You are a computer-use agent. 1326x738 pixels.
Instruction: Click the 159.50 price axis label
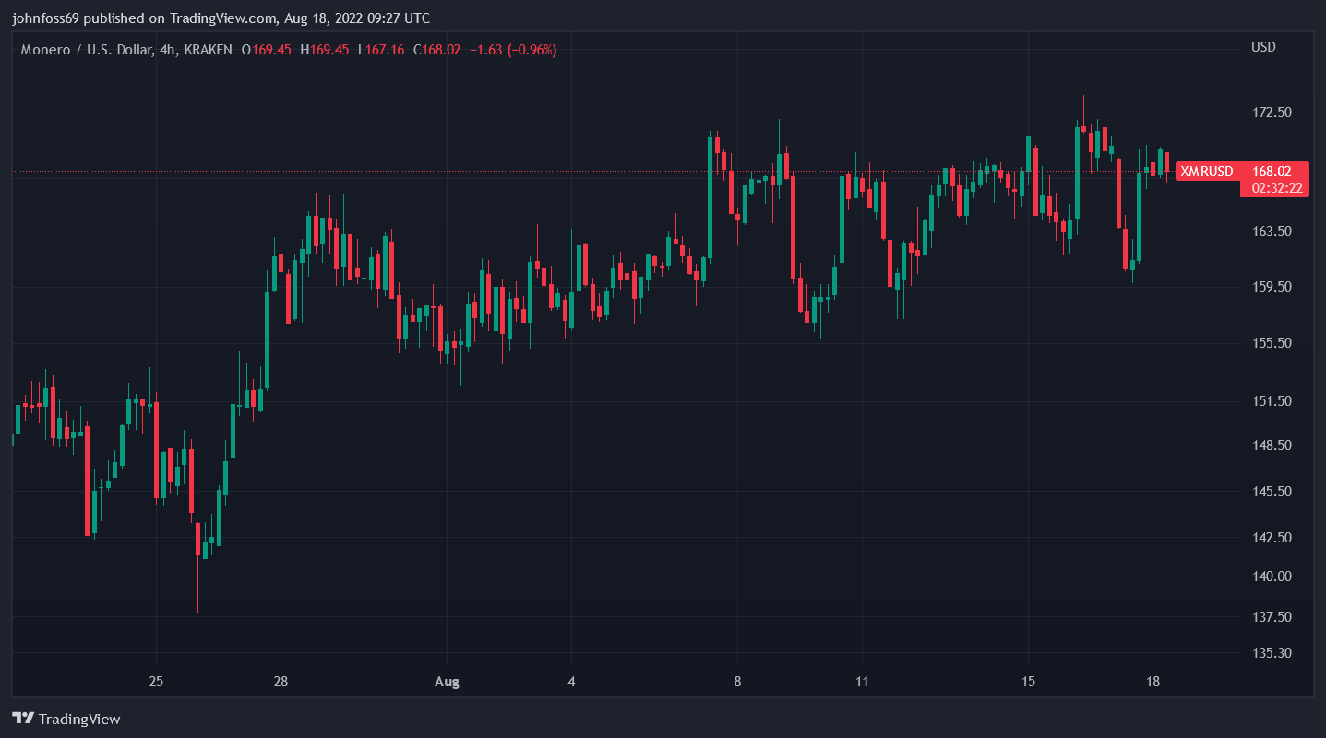[1271, 286]
